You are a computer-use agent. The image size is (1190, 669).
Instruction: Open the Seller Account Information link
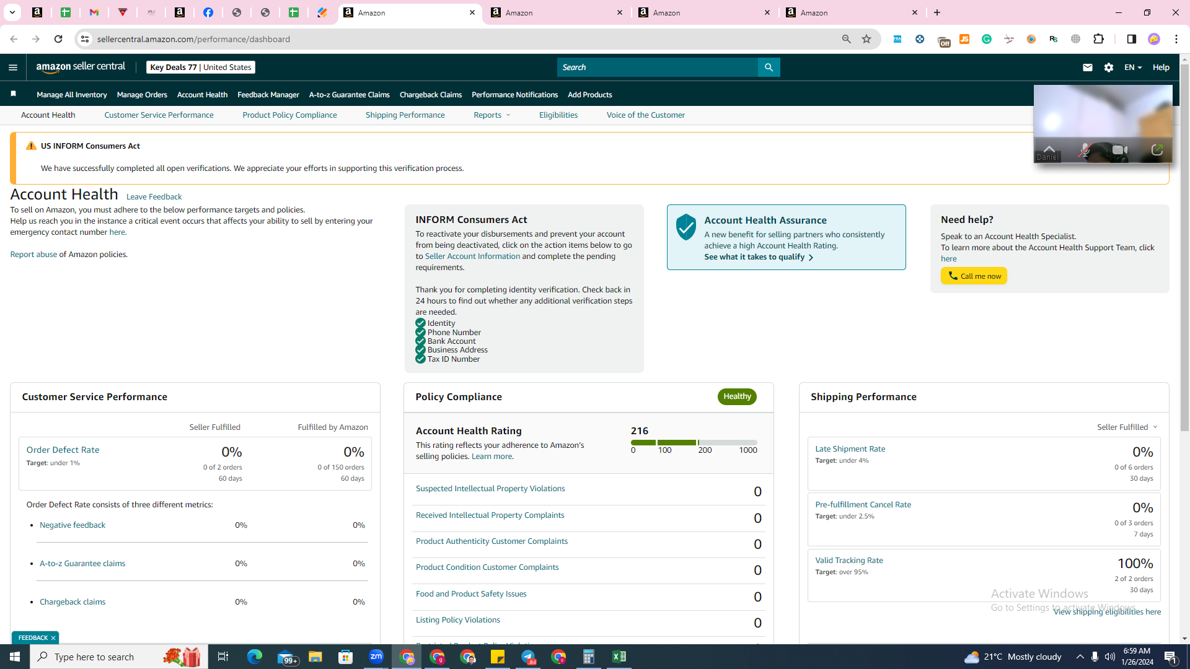472,256
